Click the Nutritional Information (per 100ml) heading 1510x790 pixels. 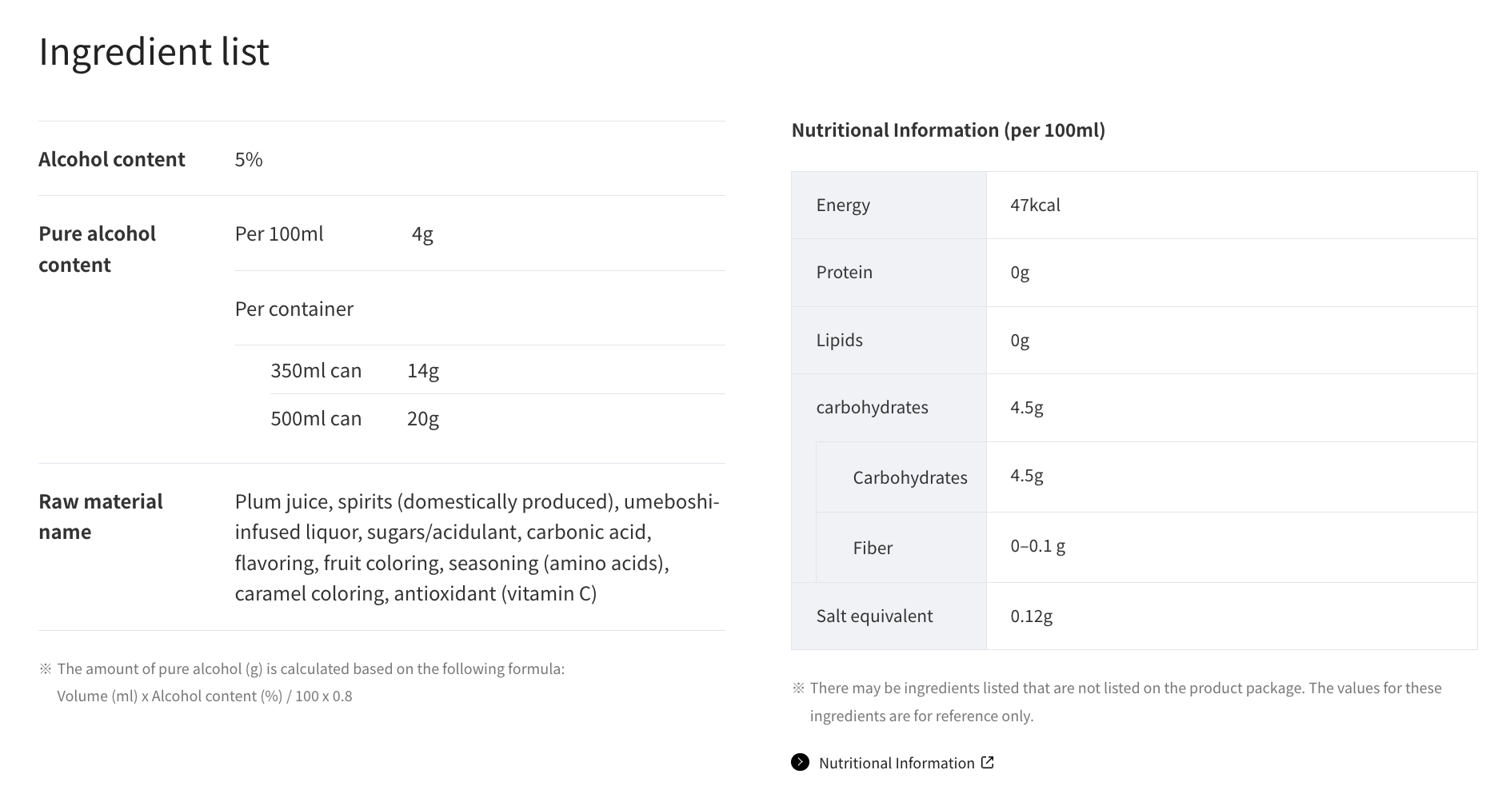coord(948,130)
